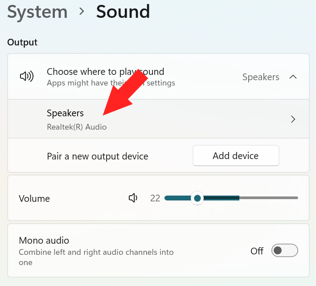Click the speaker icon beside Choose where to play sound
The image size is (316, 286).
click(x=27, y=77)
